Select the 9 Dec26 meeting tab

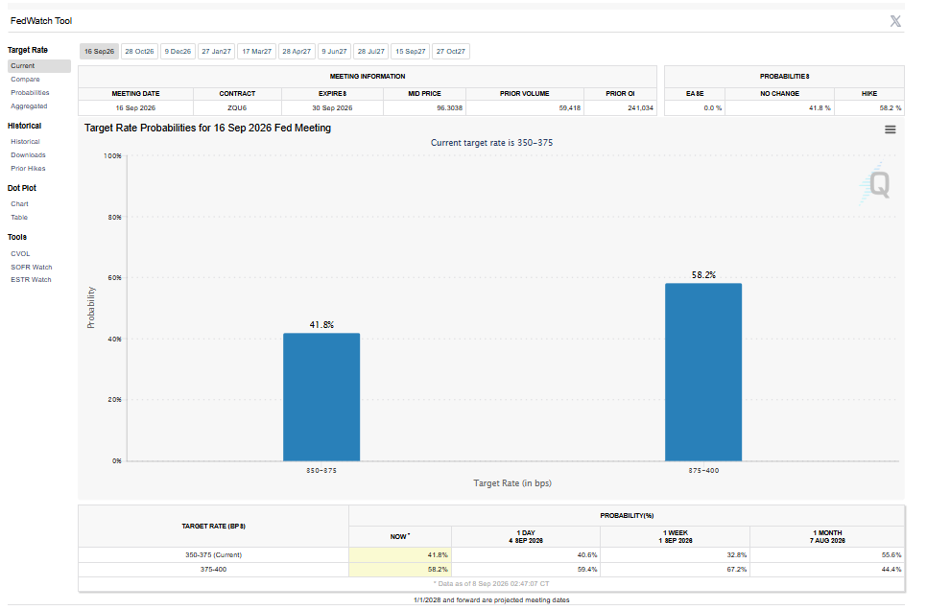(178, 52)
